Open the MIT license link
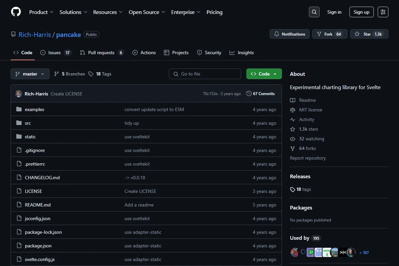 pos(311,110)
